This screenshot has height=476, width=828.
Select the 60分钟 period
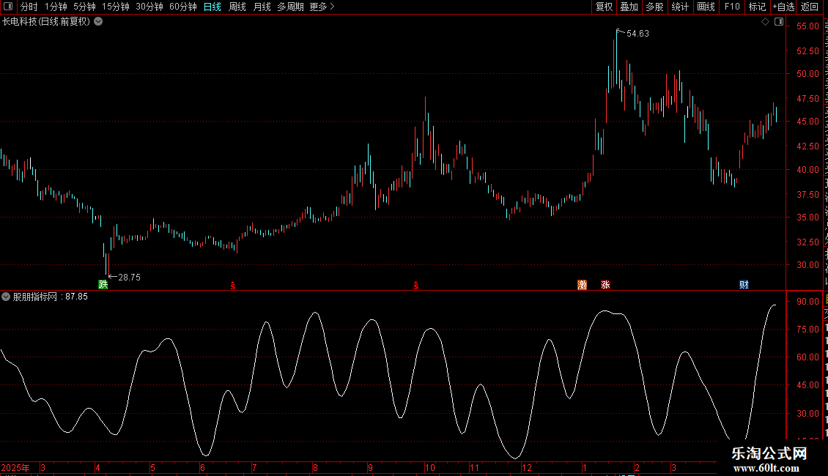point(182,7)
